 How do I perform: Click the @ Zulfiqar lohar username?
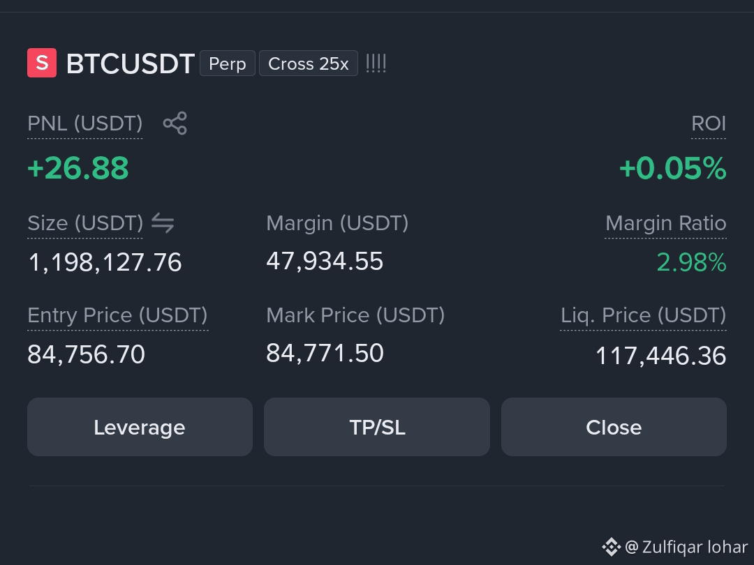point(687,547)
